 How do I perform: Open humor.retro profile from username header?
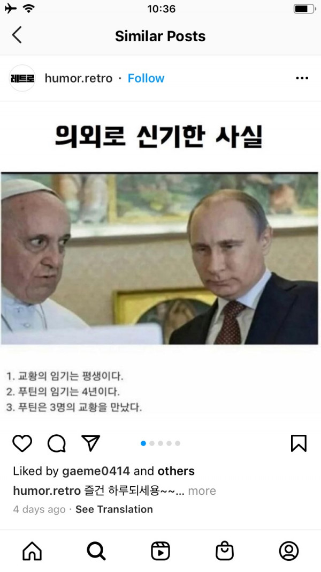tap(79, 78)
